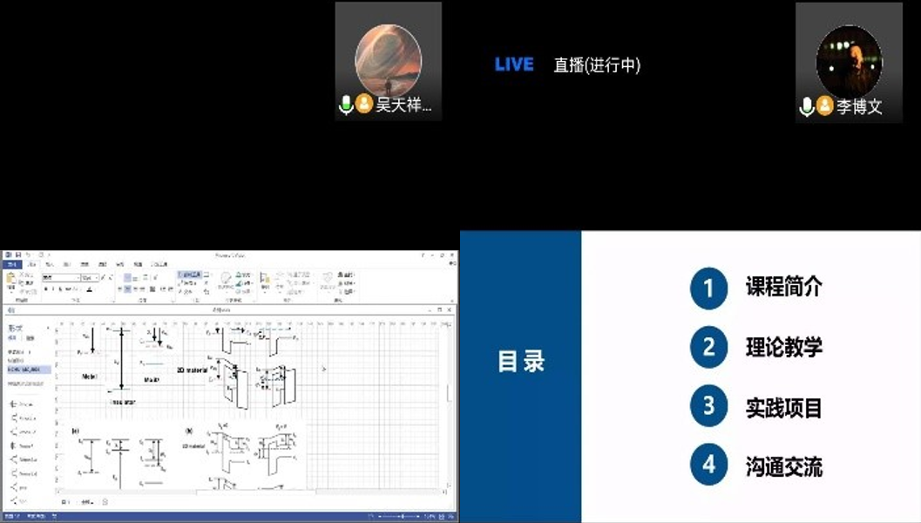Click the Save icon in Visio title bar
921x523 pixels.
[x=17, y=255]
